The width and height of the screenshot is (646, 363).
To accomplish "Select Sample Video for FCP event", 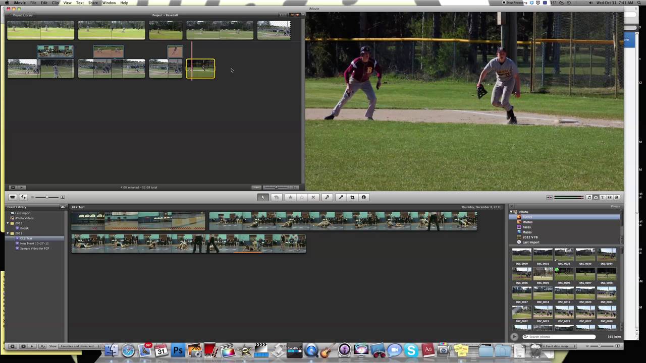I will 35,248.
